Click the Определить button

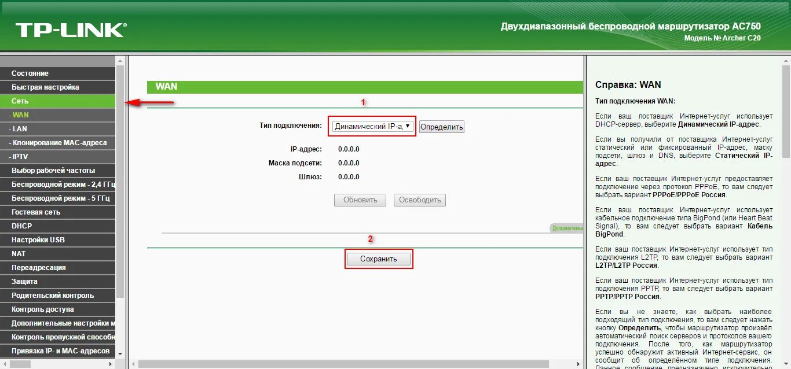[x=441, y=127]
